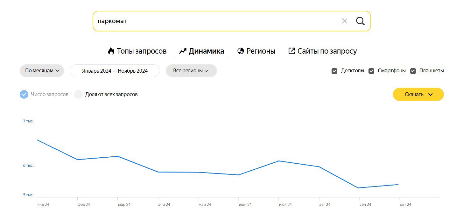
Task: Switch to the Регионы tab
Action: pyautogui.click(x=261, y=51)
